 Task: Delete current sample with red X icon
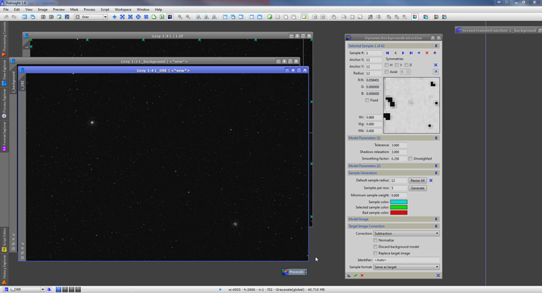(427, 52)
